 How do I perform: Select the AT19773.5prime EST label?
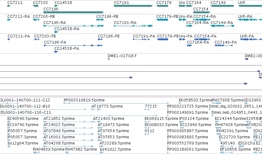(x=107, y=106)
